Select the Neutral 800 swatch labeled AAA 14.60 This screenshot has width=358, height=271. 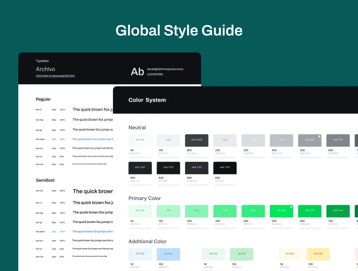click(x=196, y=140)
